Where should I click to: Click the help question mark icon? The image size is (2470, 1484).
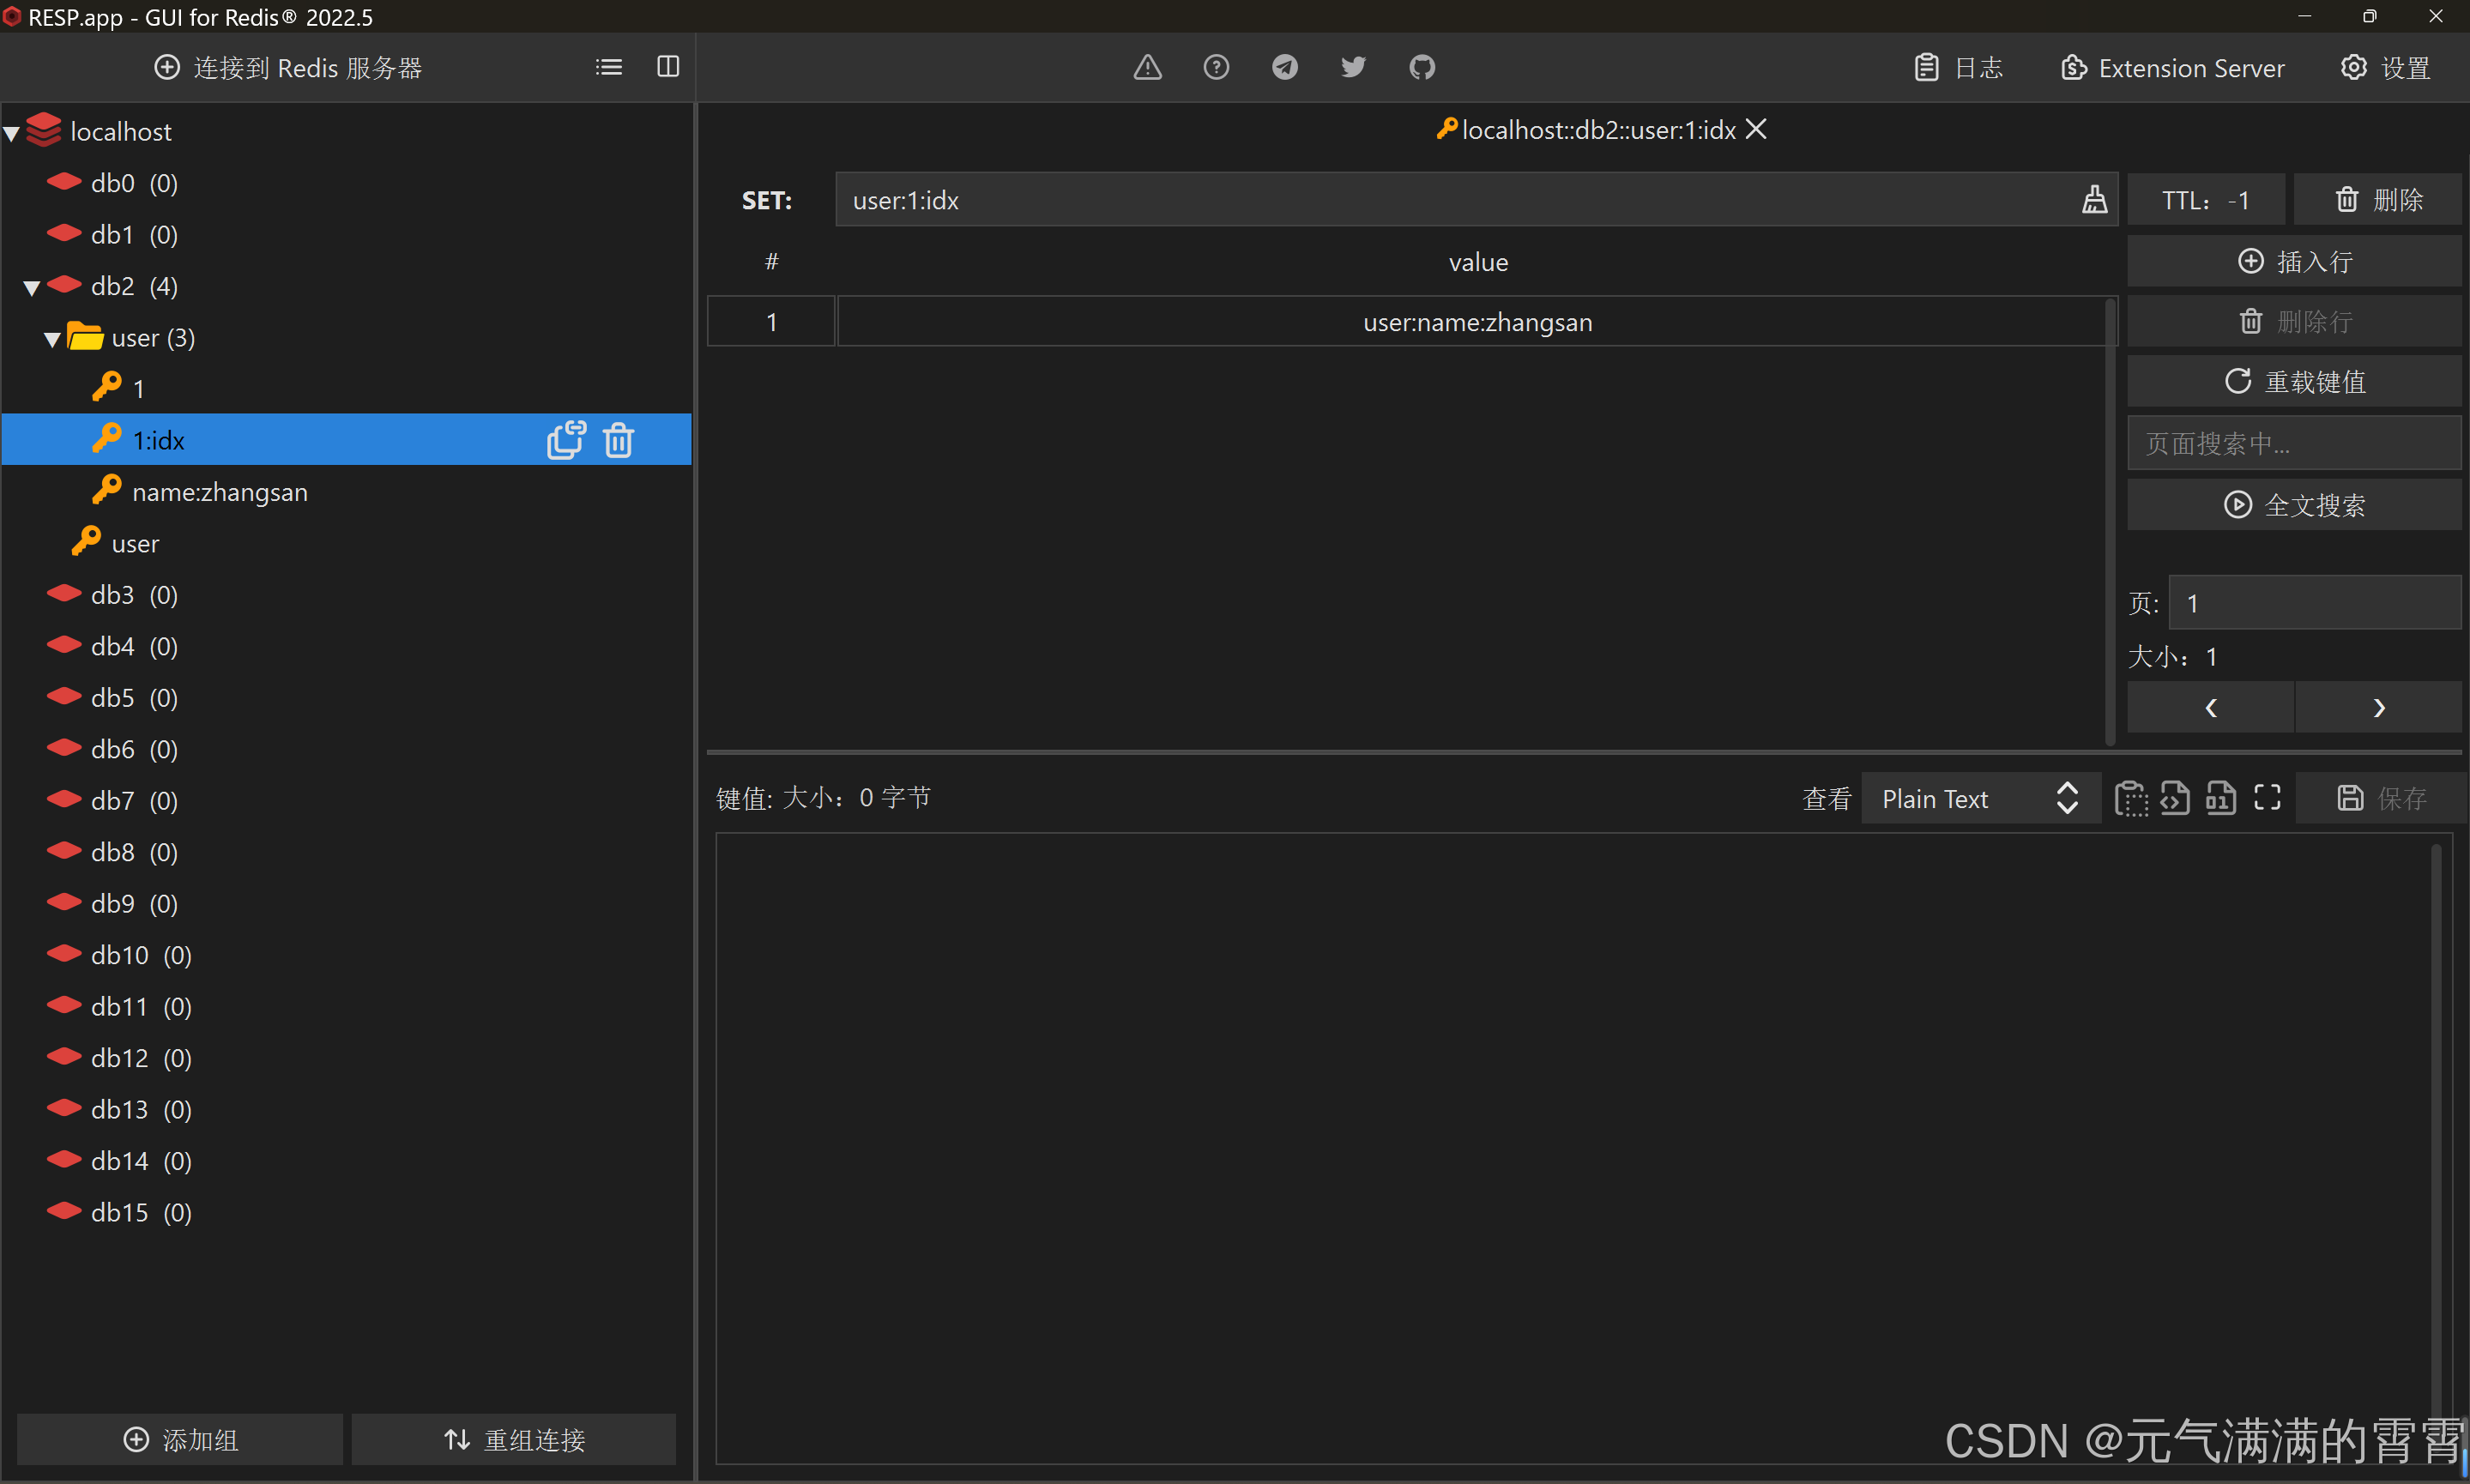click(1216, 67)
